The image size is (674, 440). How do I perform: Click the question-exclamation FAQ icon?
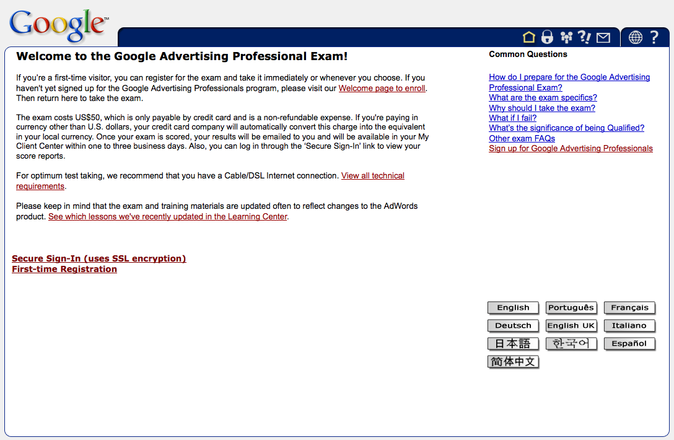coord(584,37)
